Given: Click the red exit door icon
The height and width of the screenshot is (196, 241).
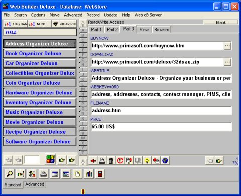Looking at the screenshot, I should [100, 174].
